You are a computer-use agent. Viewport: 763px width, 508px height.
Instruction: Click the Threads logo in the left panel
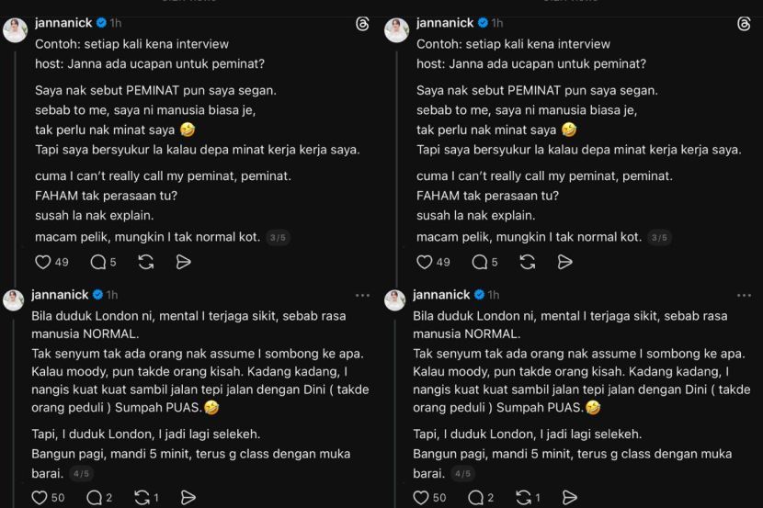click(x=362, y=25)
